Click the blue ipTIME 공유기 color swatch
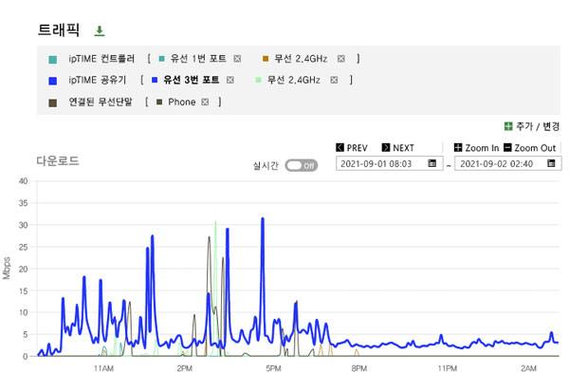569x392 pixels. pos(52,81)
